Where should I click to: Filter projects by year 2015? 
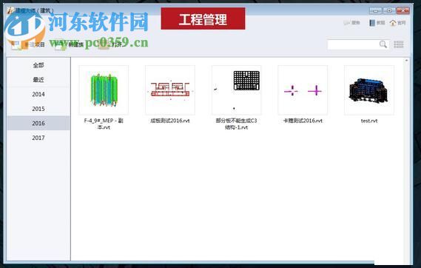click(x=38, y=109)
